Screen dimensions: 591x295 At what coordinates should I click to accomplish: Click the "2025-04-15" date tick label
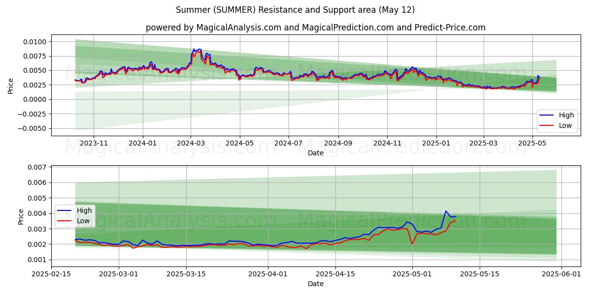(335, 274)
